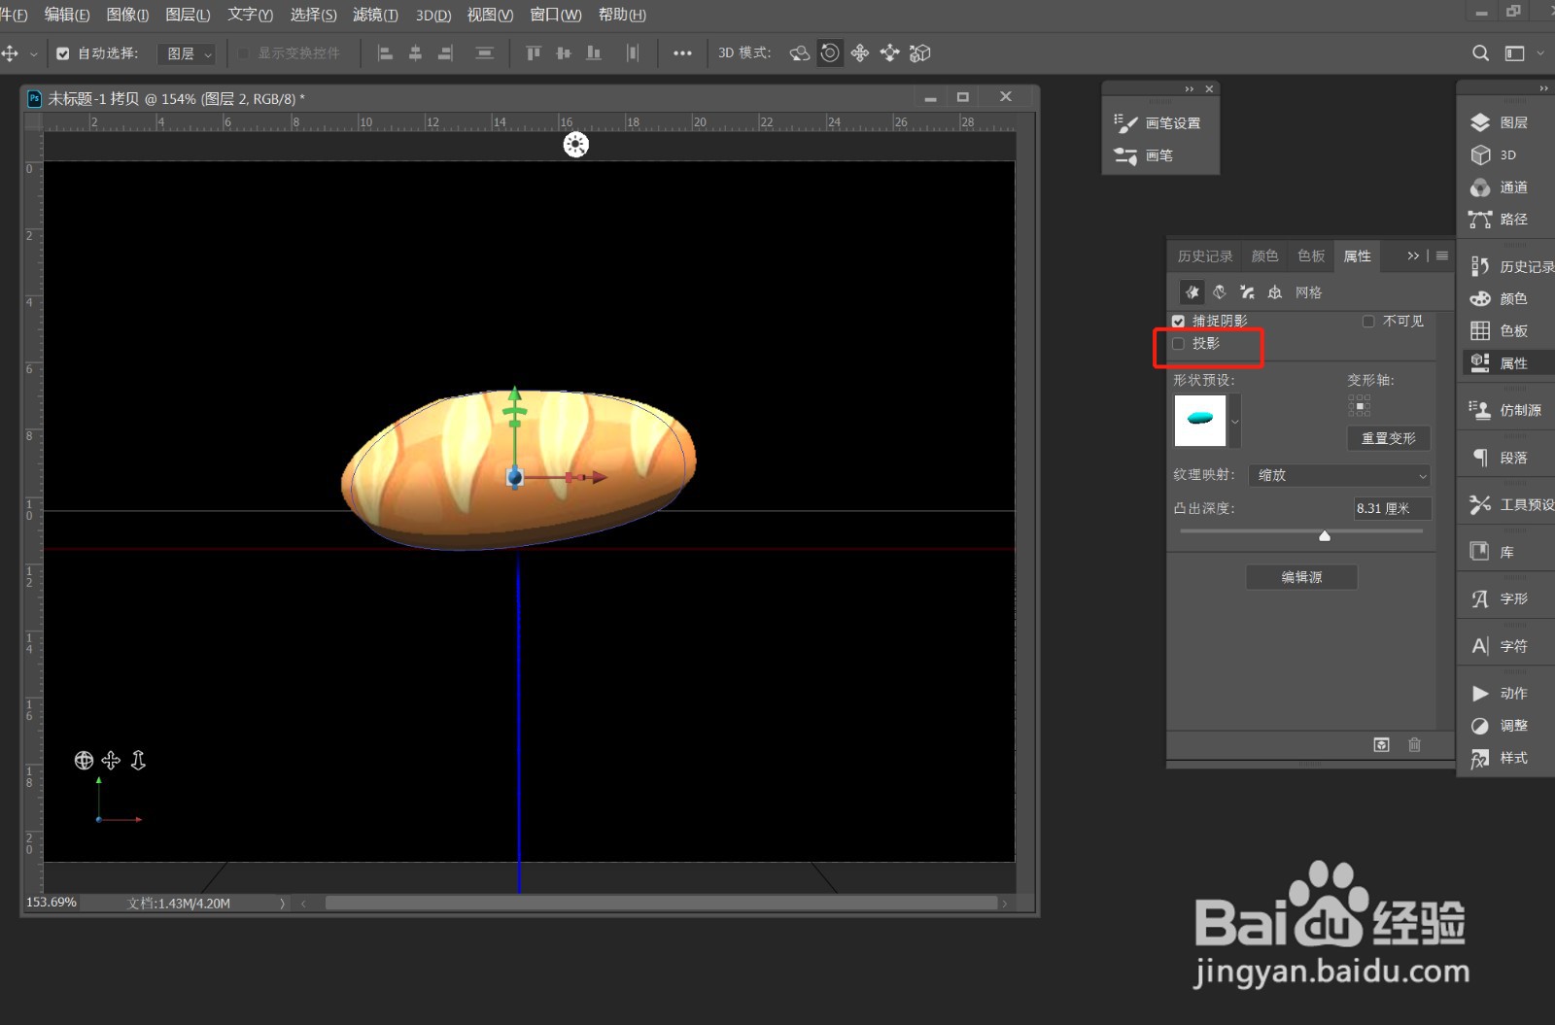Click the Deform icon in 属性 panel

click(1220, 291)
